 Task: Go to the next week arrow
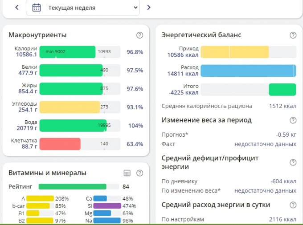pyautogui.click(x=149, y=8)
